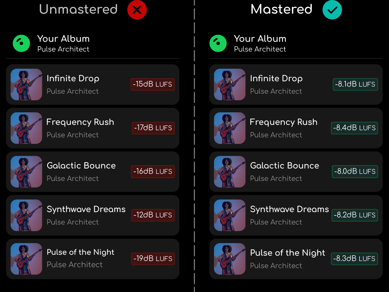The width and height of the screenshot is (389, 292).
Task: Open Synthwave Dreams track in Mastered list
Action: pos(296,215)
